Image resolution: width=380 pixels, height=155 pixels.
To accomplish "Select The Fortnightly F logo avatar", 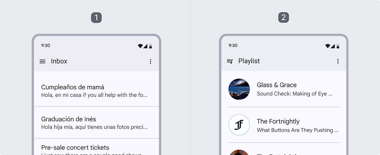I will pos(239,125).
